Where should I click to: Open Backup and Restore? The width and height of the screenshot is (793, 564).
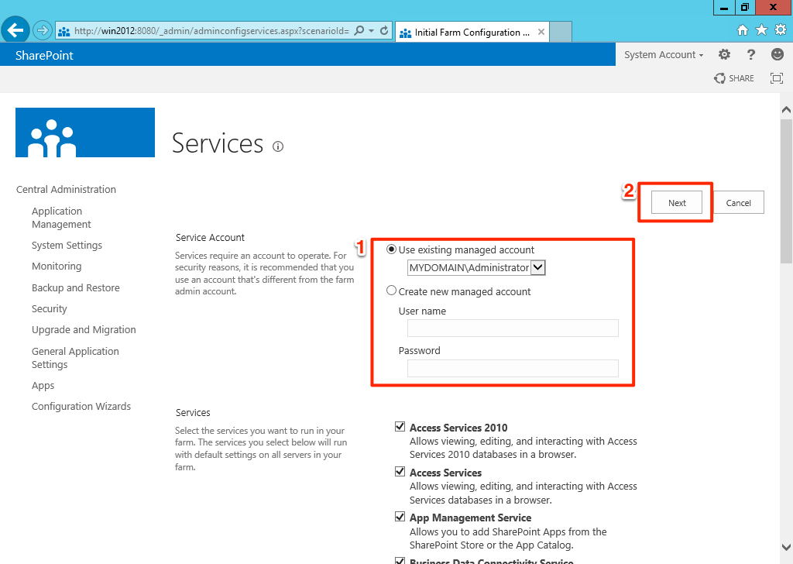click(x=76, y=288)
